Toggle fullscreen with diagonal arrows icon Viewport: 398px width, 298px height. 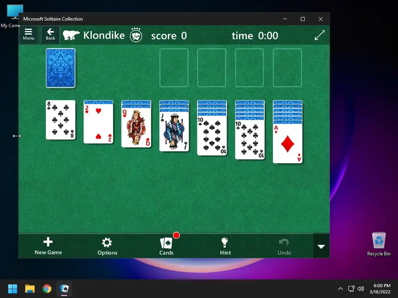[x=319, y=35]
